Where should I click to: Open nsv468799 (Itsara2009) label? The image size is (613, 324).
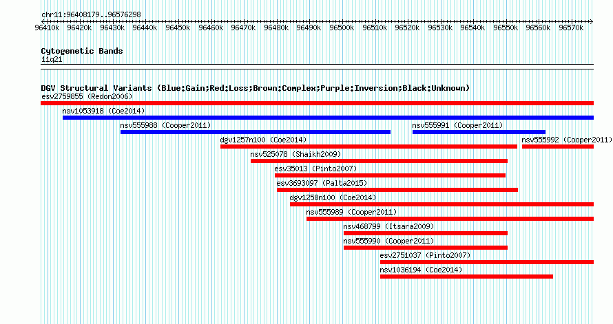[388, 226]
